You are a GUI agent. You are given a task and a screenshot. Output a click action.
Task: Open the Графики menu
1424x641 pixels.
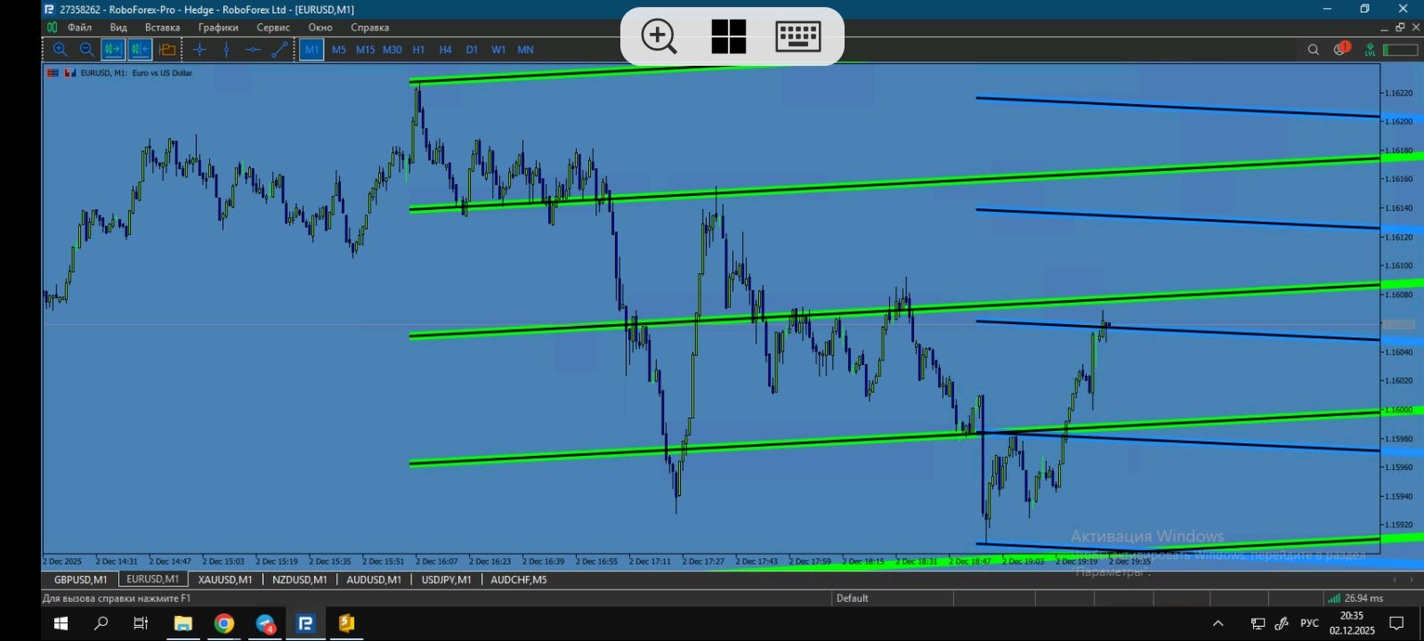(218, 28)
